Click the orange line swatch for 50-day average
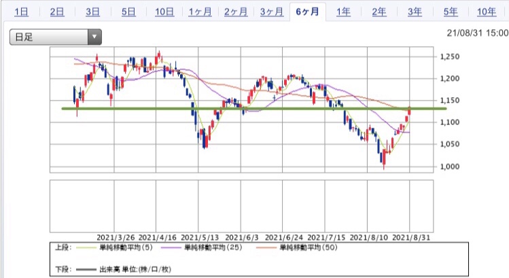The width and height of the screenshot is (509, 278). [x=266, y=248]
